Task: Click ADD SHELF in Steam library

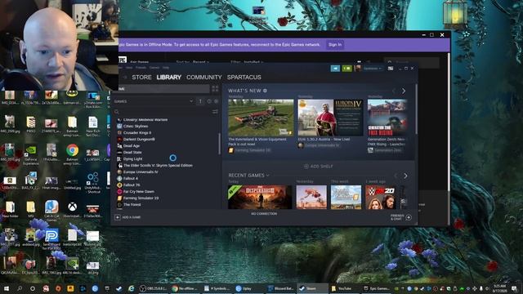Action: (x=319, y=167)
